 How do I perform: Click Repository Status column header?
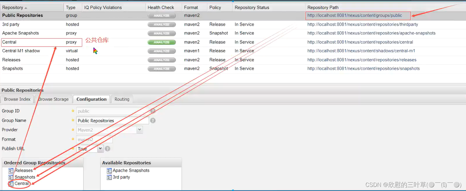(269, 7)
